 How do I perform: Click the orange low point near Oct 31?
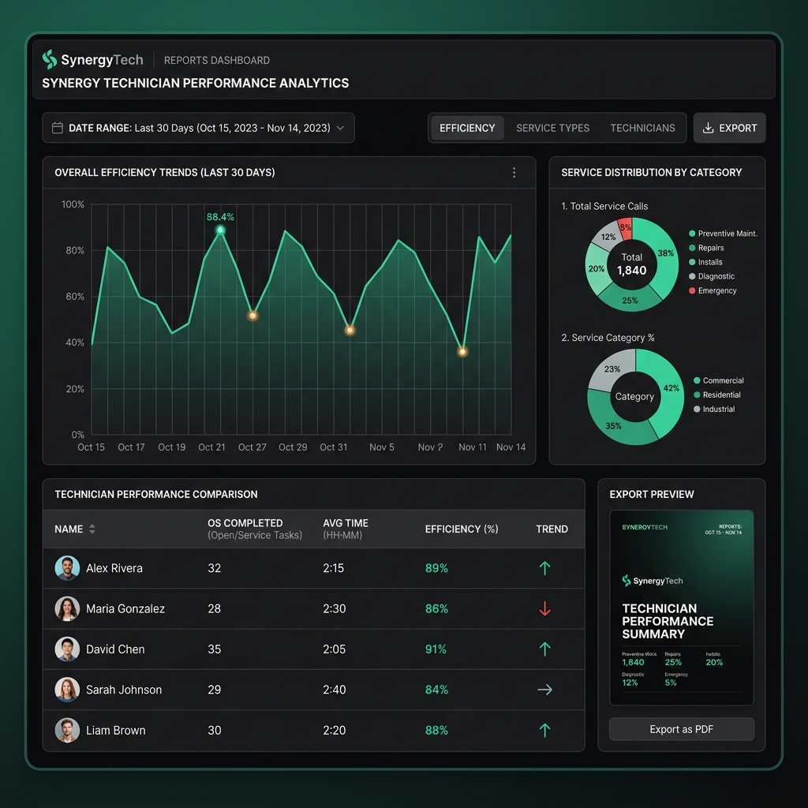pos(350,331)
